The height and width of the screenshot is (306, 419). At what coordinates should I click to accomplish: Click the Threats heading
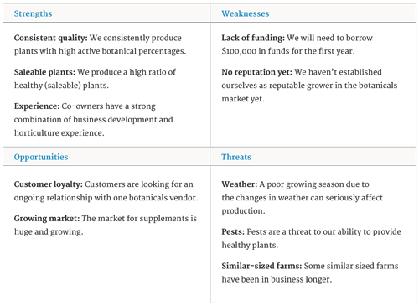coord(236,157)
